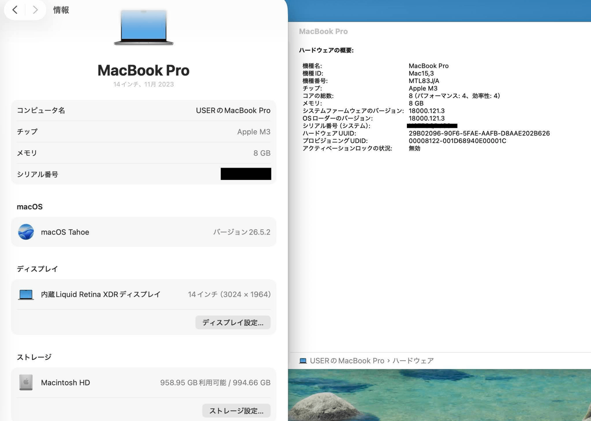Click プロビジョニングUDID value
Viewport: 591px width, 421px height.
pyautogui.click(x=457, y=141)
